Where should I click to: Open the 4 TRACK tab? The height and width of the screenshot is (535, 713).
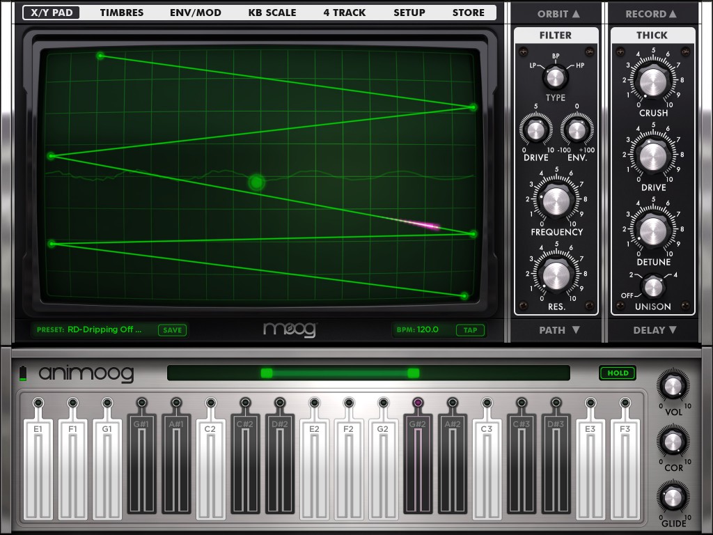(345, 13)
